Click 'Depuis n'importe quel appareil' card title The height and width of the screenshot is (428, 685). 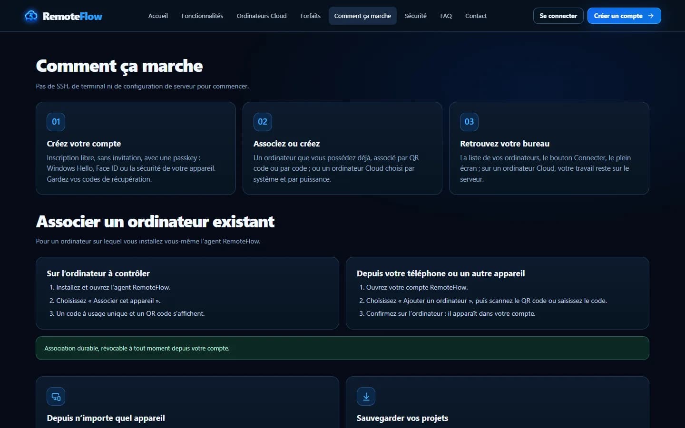[106, 418]
